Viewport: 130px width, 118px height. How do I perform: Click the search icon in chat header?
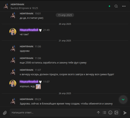[x=116, y=6]
